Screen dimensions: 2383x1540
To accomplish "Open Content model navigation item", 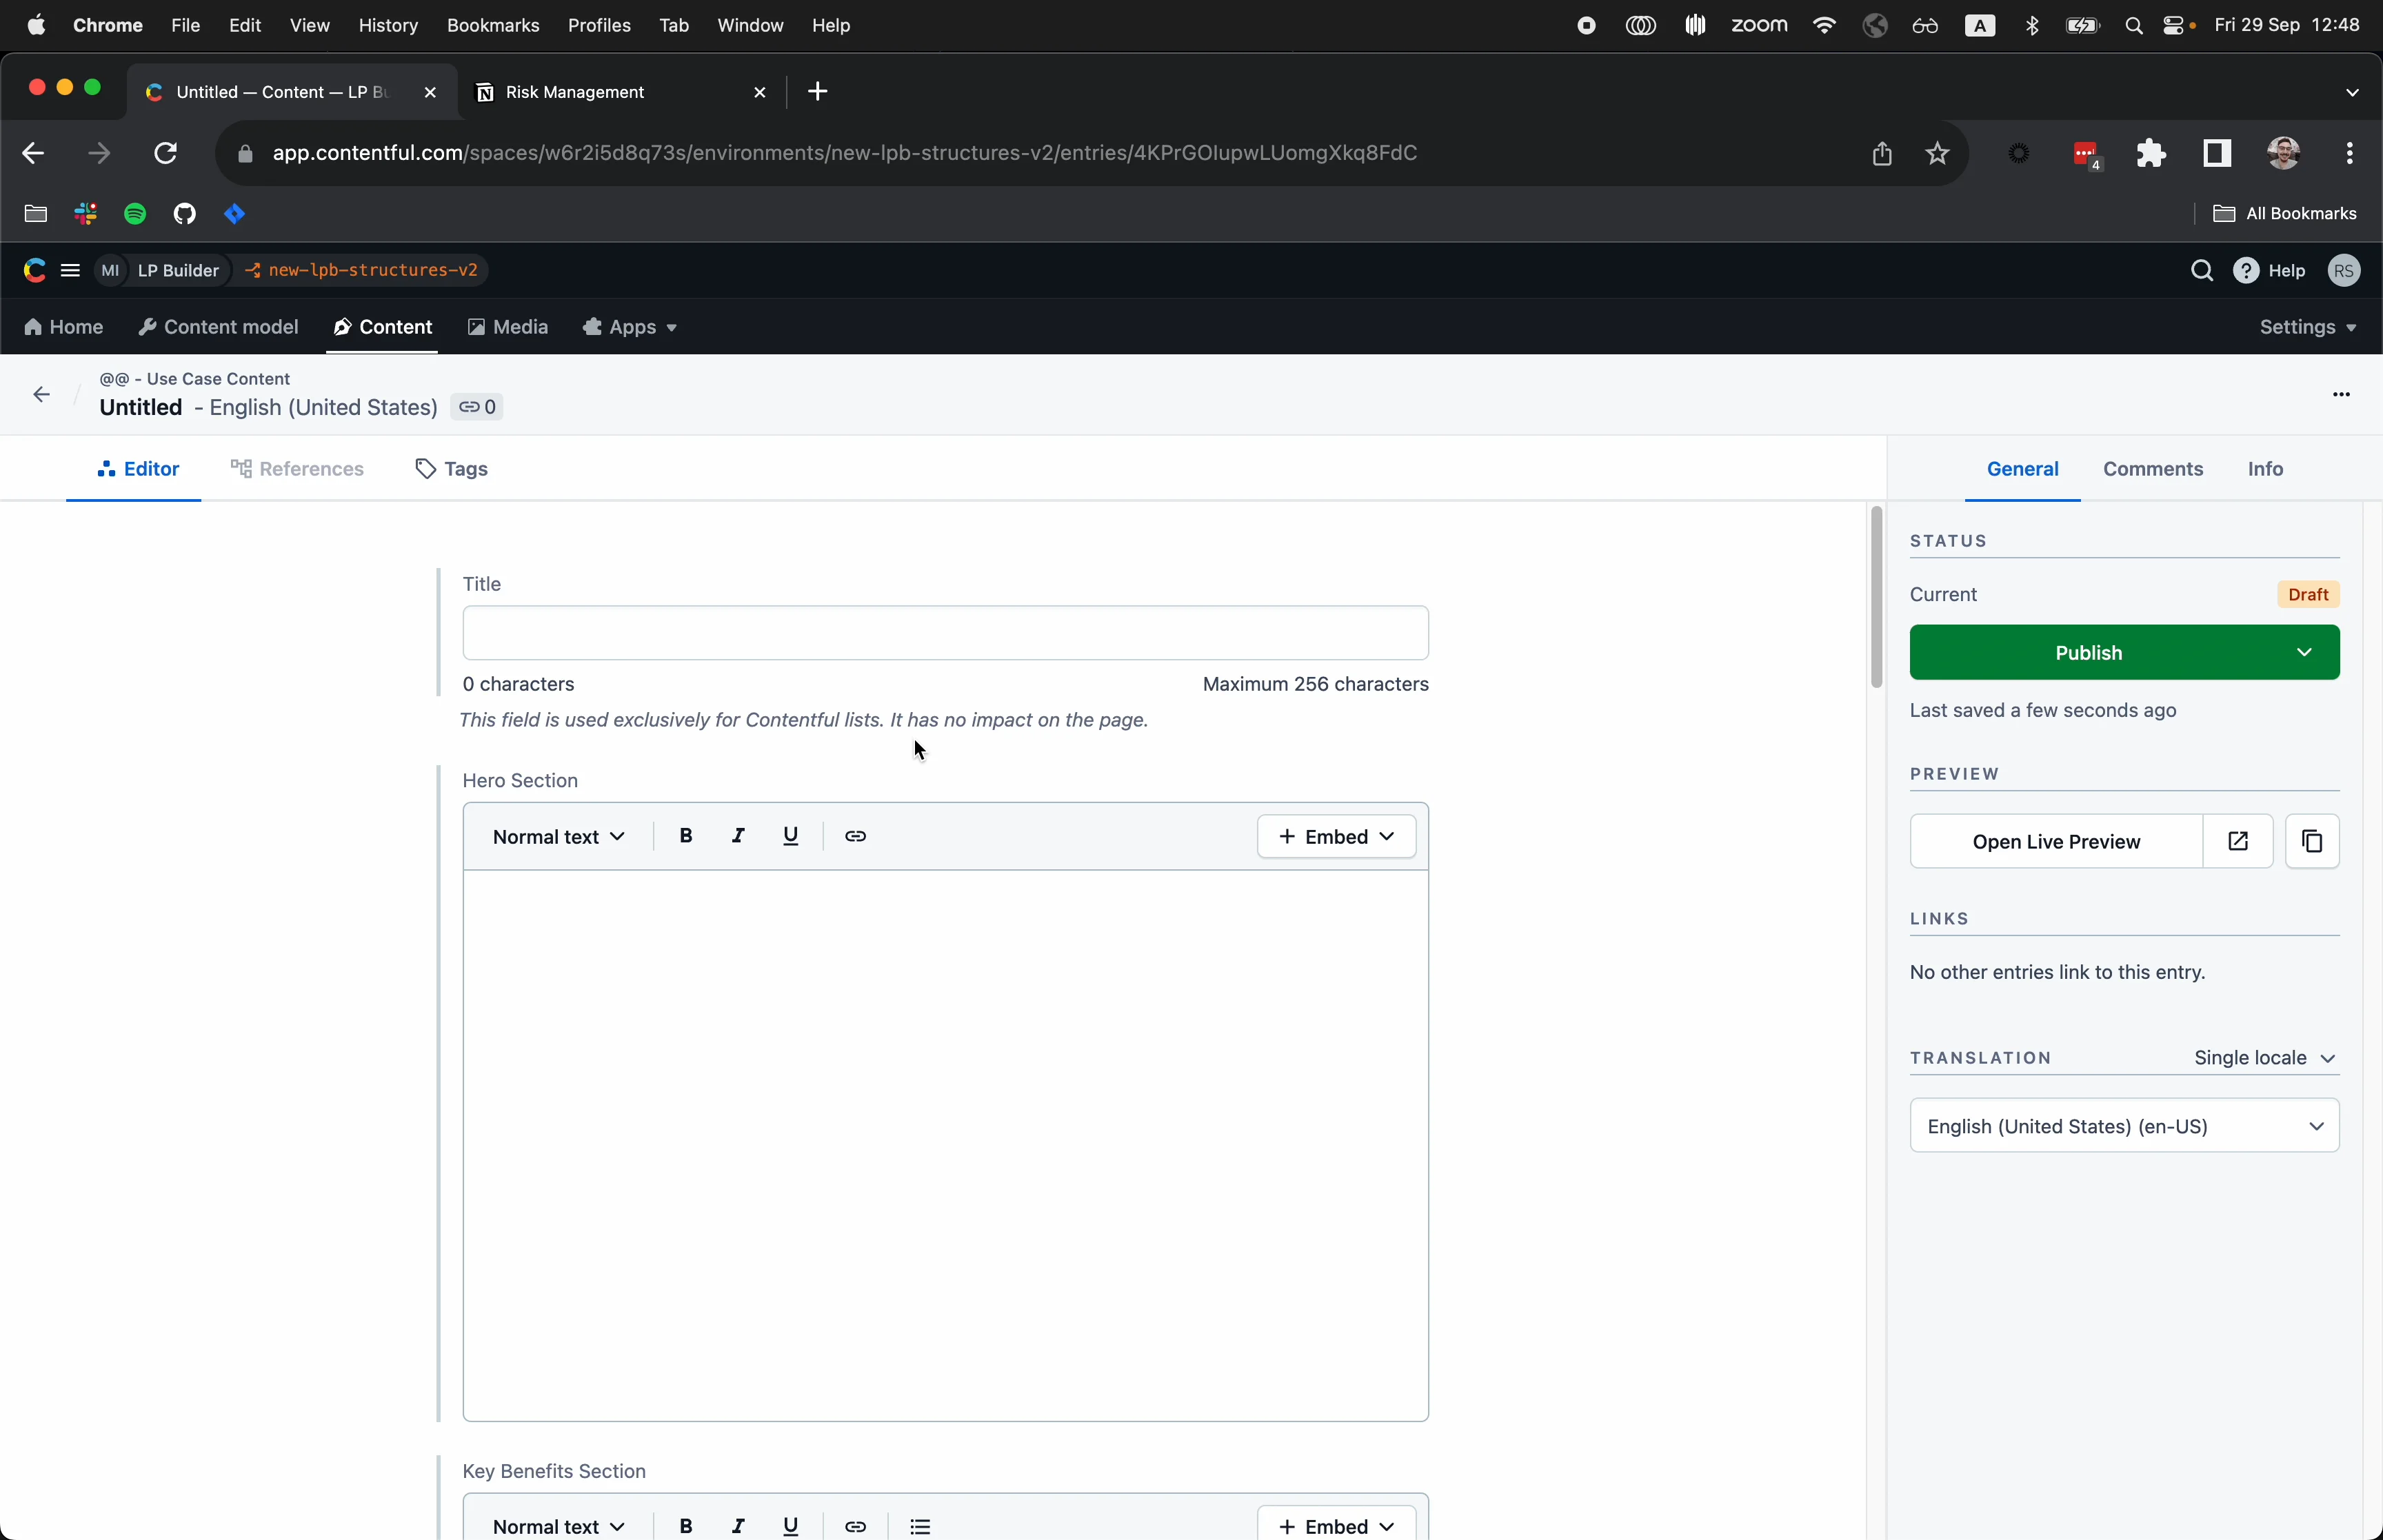I will click(218, 328).
